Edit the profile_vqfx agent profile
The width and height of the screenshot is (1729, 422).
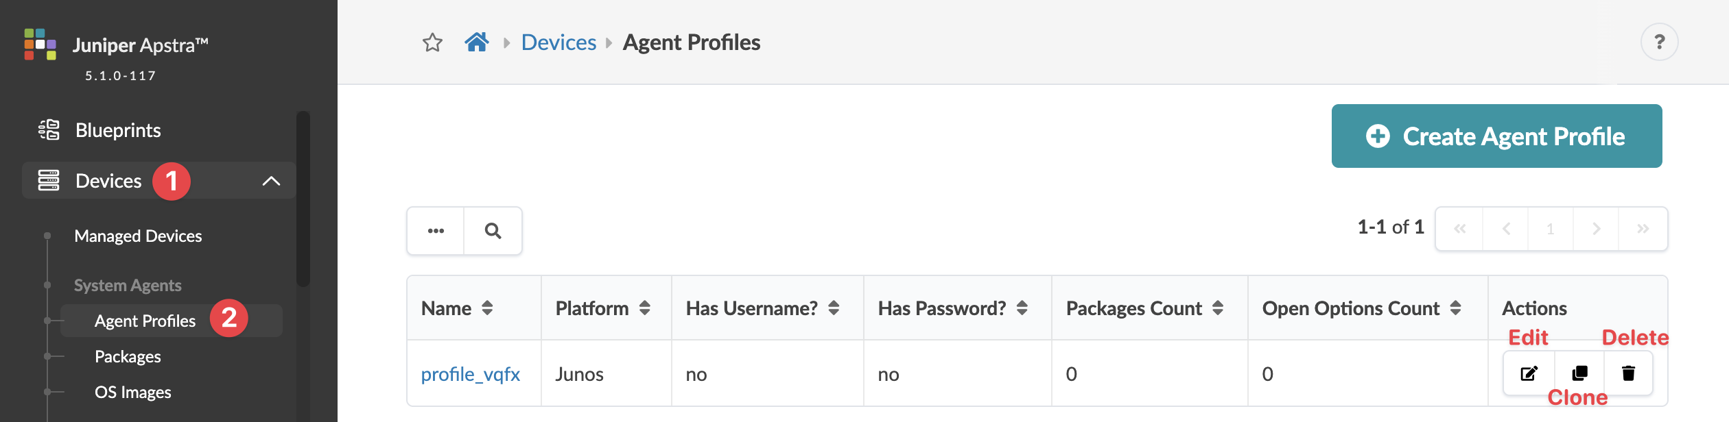[1529, 373]
